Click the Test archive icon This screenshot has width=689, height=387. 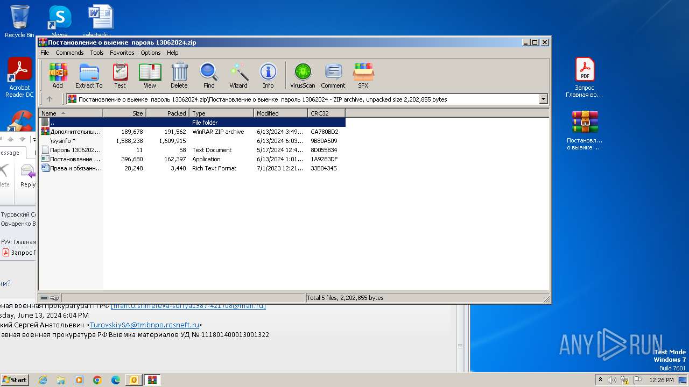(120, 75)
